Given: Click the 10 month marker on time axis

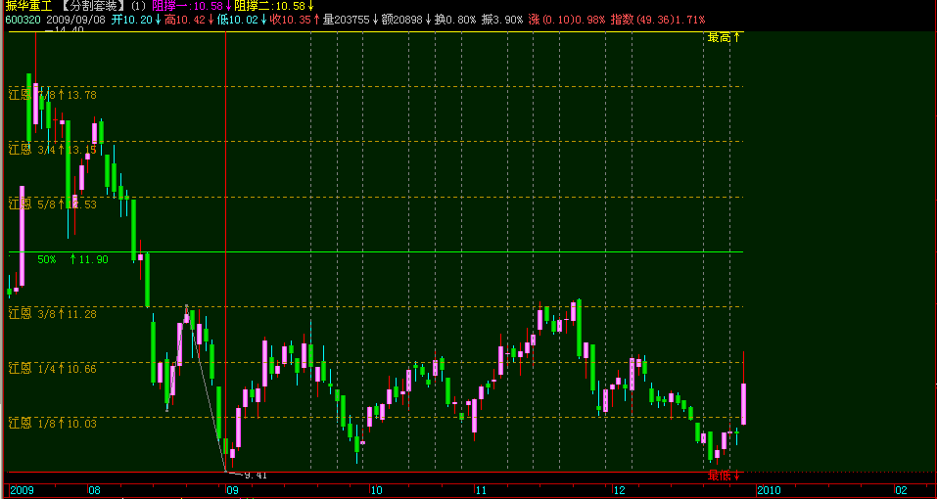Looking at the screenshot, I should (x=375, y=489).
